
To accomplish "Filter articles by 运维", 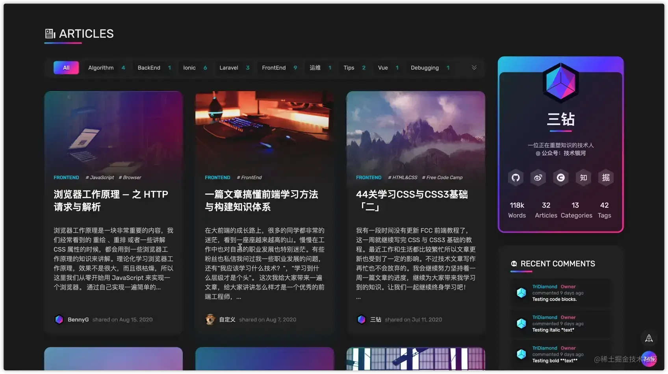I will click(320, 68).
